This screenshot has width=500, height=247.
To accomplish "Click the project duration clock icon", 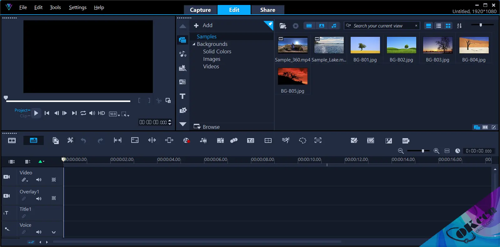I will point(457,151).
